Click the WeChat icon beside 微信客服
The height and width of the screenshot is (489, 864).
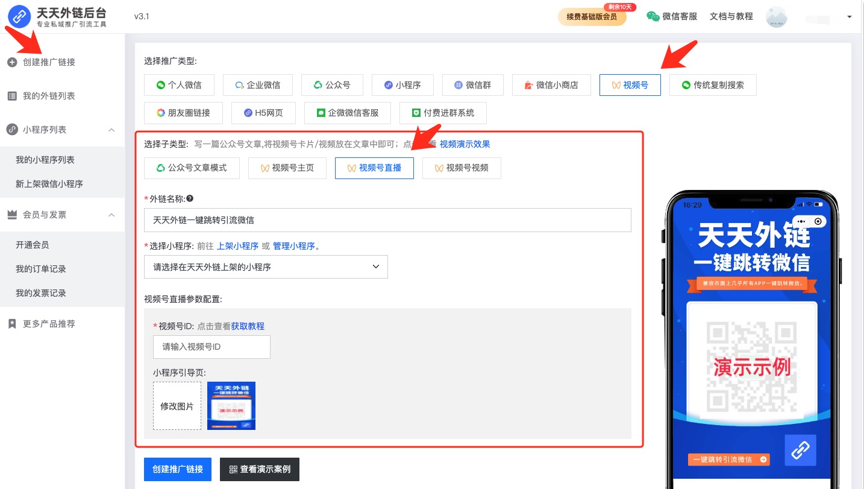(653, 16)
